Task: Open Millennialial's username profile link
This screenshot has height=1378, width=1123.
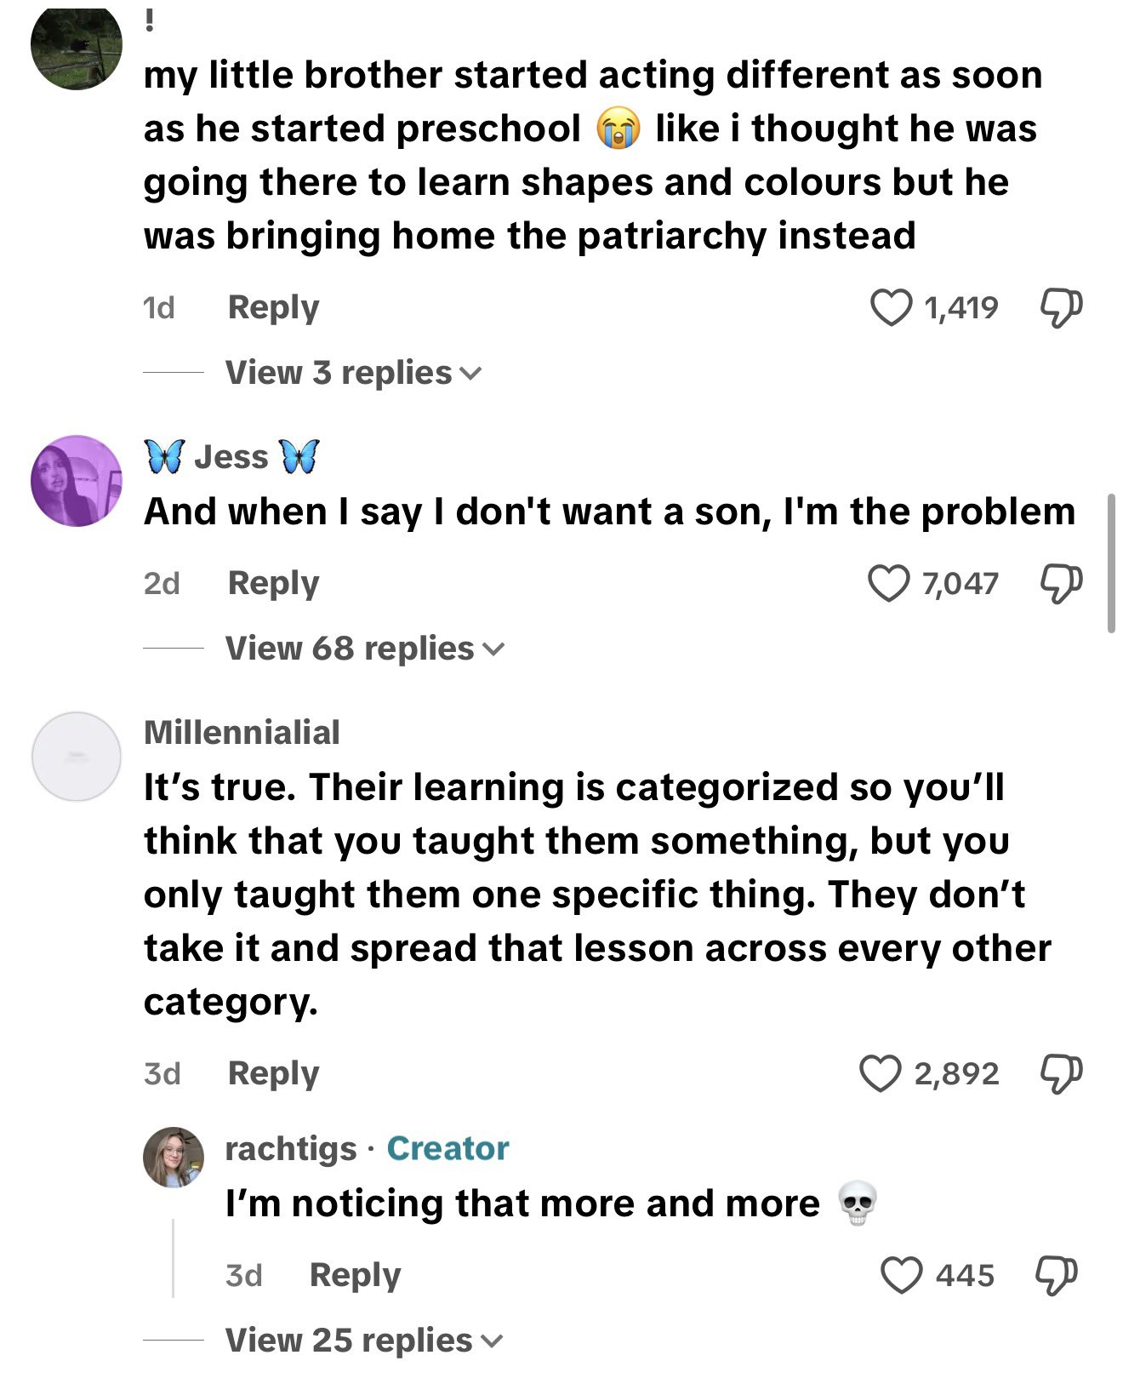Action: (x=242, y=733)
